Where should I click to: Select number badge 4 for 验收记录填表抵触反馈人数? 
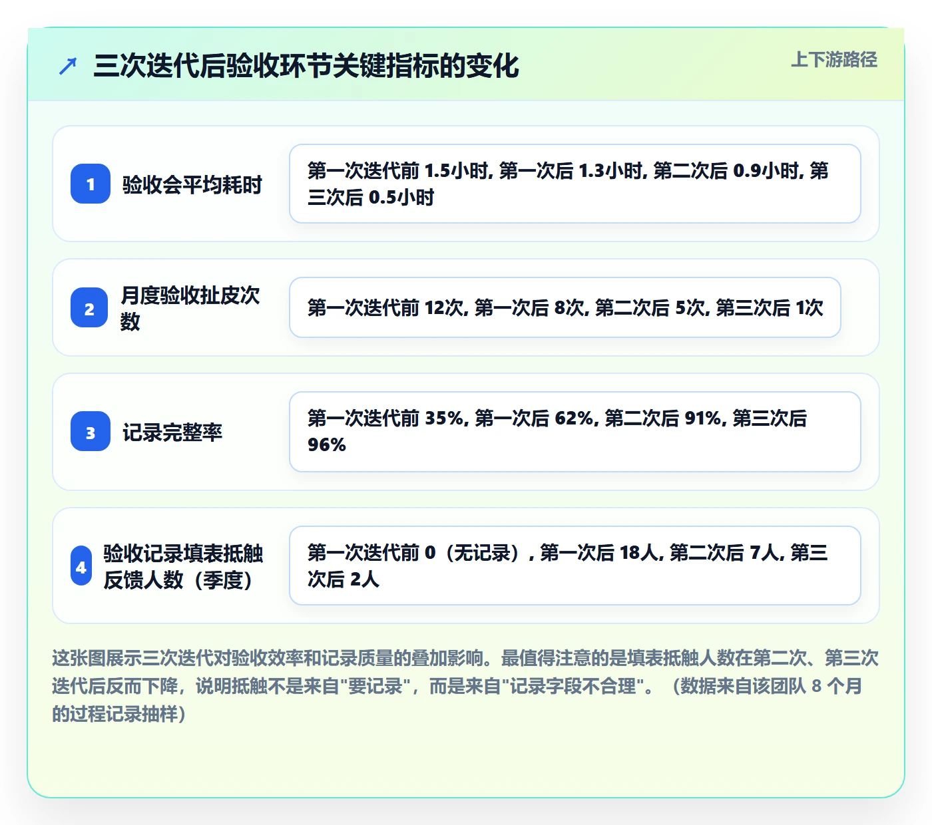[81, 566]
